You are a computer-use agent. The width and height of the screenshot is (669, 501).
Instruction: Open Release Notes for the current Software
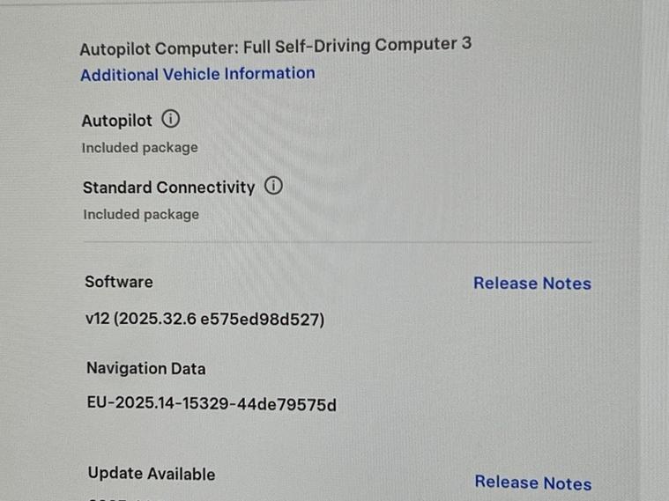tap(531, 284)
